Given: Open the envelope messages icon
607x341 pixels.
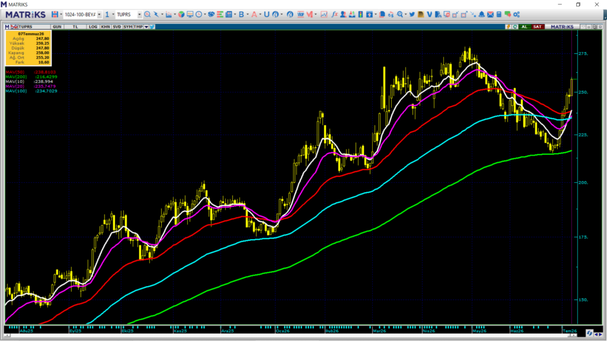Looking at the screenshot, I should click(490, 14).
